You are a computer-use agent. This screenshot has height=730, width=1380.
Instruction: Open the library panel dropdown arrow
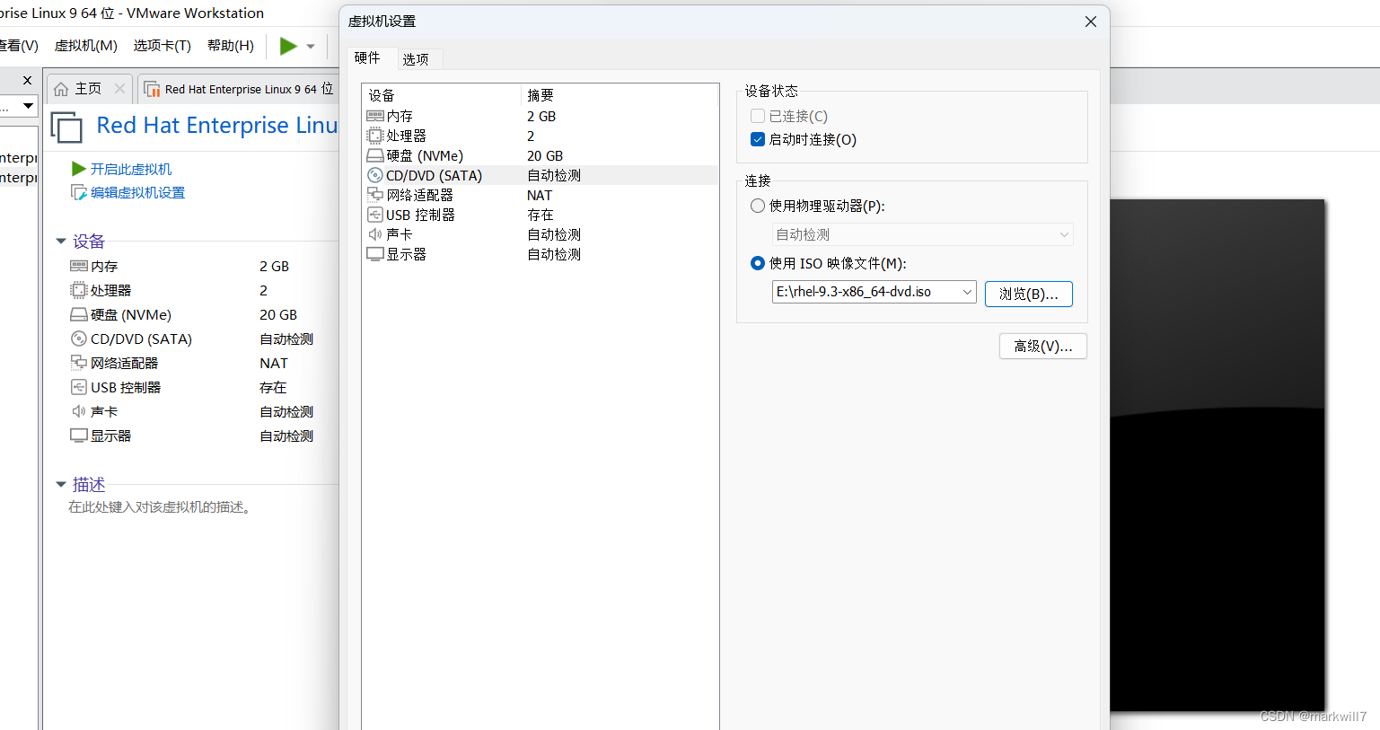pyautogui.click(x=28, y=106)
